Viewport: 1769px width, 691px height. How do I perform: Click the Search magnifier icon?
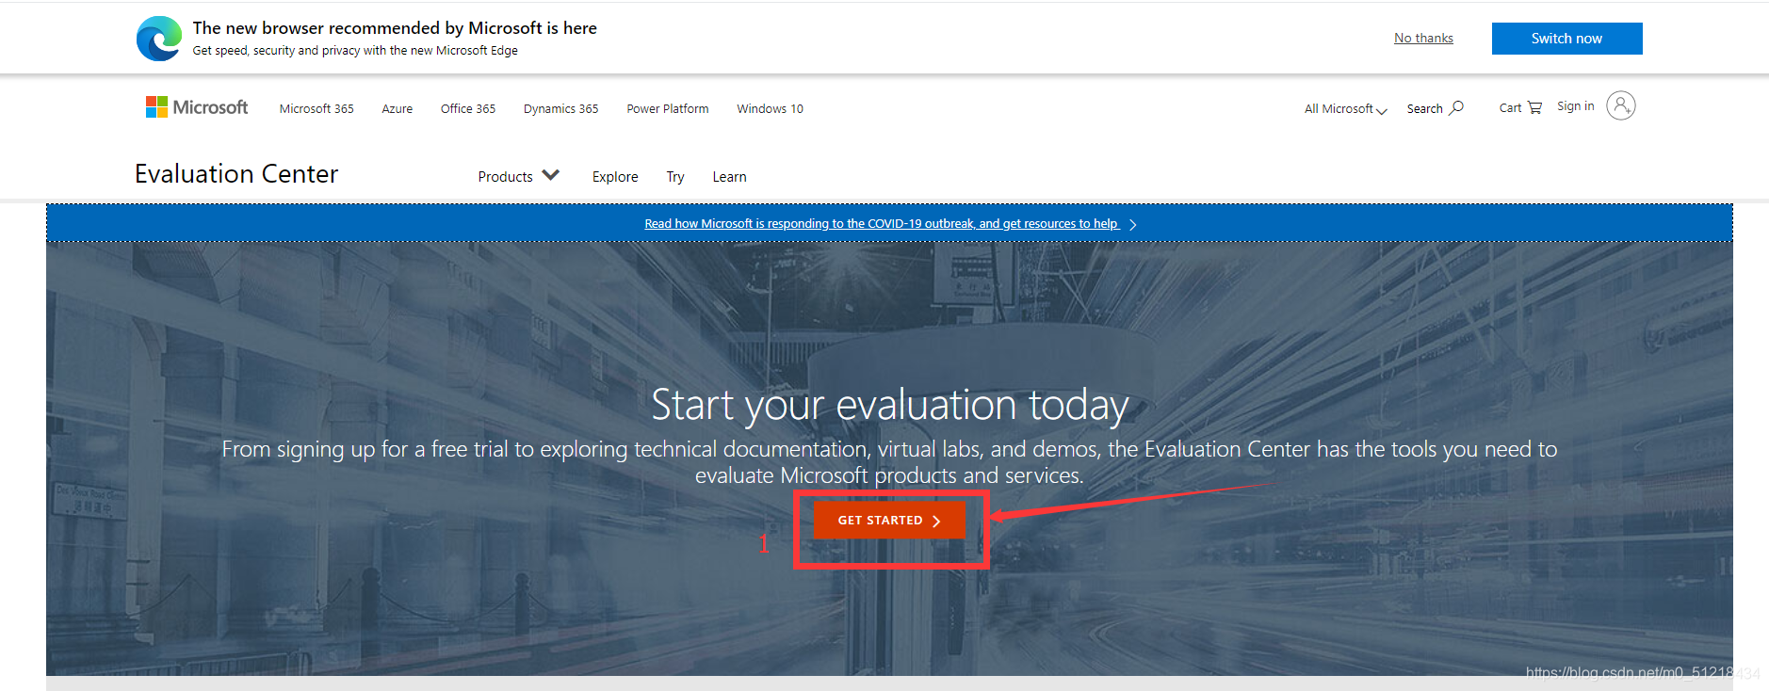pyautogui.click(x=1456, y=107)
